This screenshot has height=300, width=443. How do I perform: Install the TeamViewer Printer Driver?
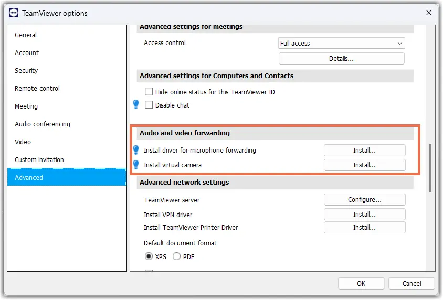click(364, 228)
